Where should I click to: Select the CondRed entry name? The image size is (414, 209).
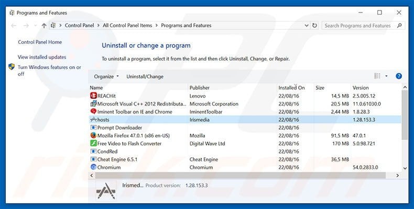tap(107, 152)
